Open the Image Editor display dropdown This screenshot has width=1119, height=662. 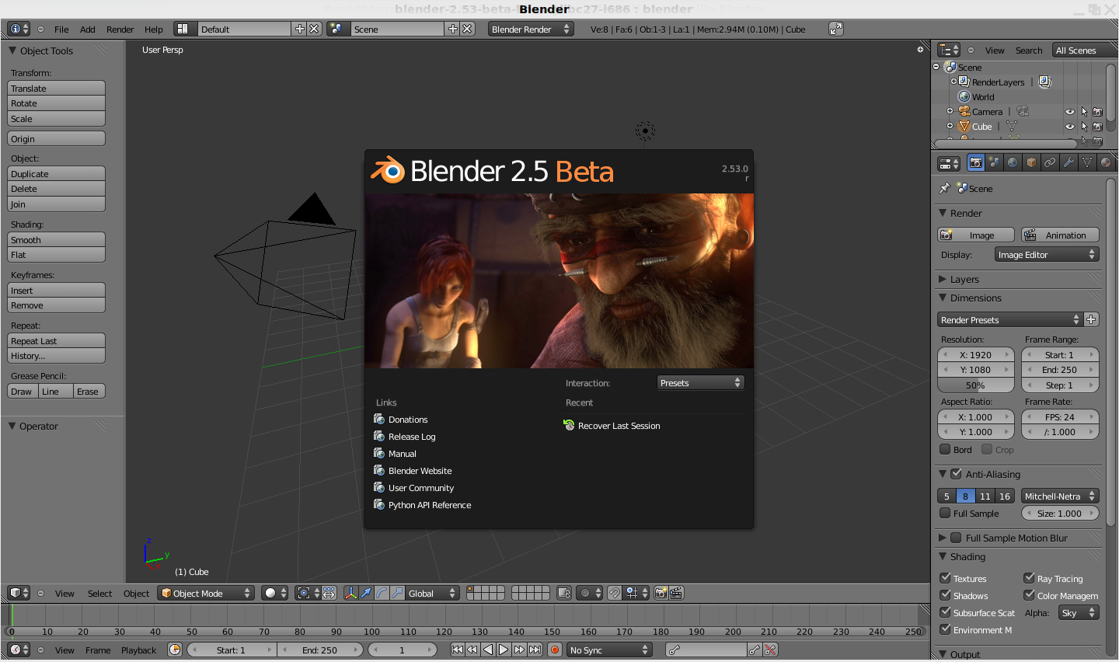pyautogui.click(x=1047, y=254)
